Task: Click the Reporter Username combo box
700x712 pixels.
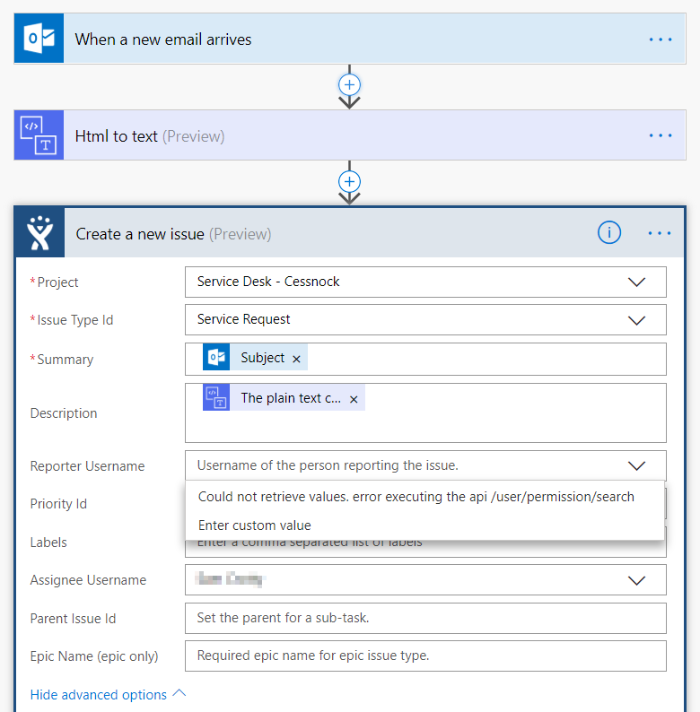Action: (425, 465)
